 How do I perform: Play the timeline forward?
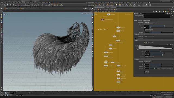click(7, 93)
